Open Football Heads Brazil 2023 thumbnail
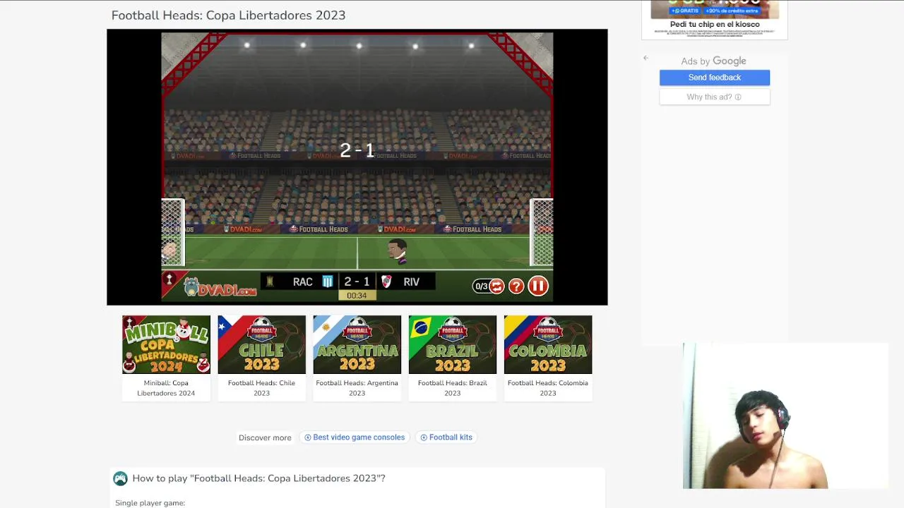The width and height of the screenshot is (904, 508). pyautogui.click(x=452, y=344)
